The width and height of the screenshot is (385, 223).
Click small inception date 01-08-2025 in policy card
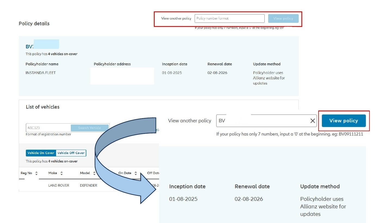point(172,73)
